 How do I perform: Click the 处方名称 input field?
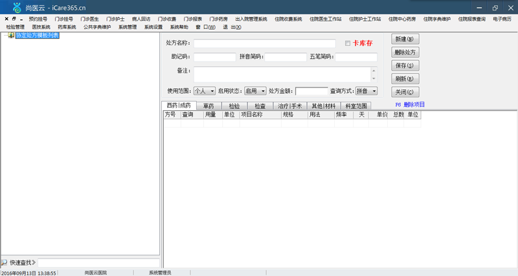coord(265,43)
